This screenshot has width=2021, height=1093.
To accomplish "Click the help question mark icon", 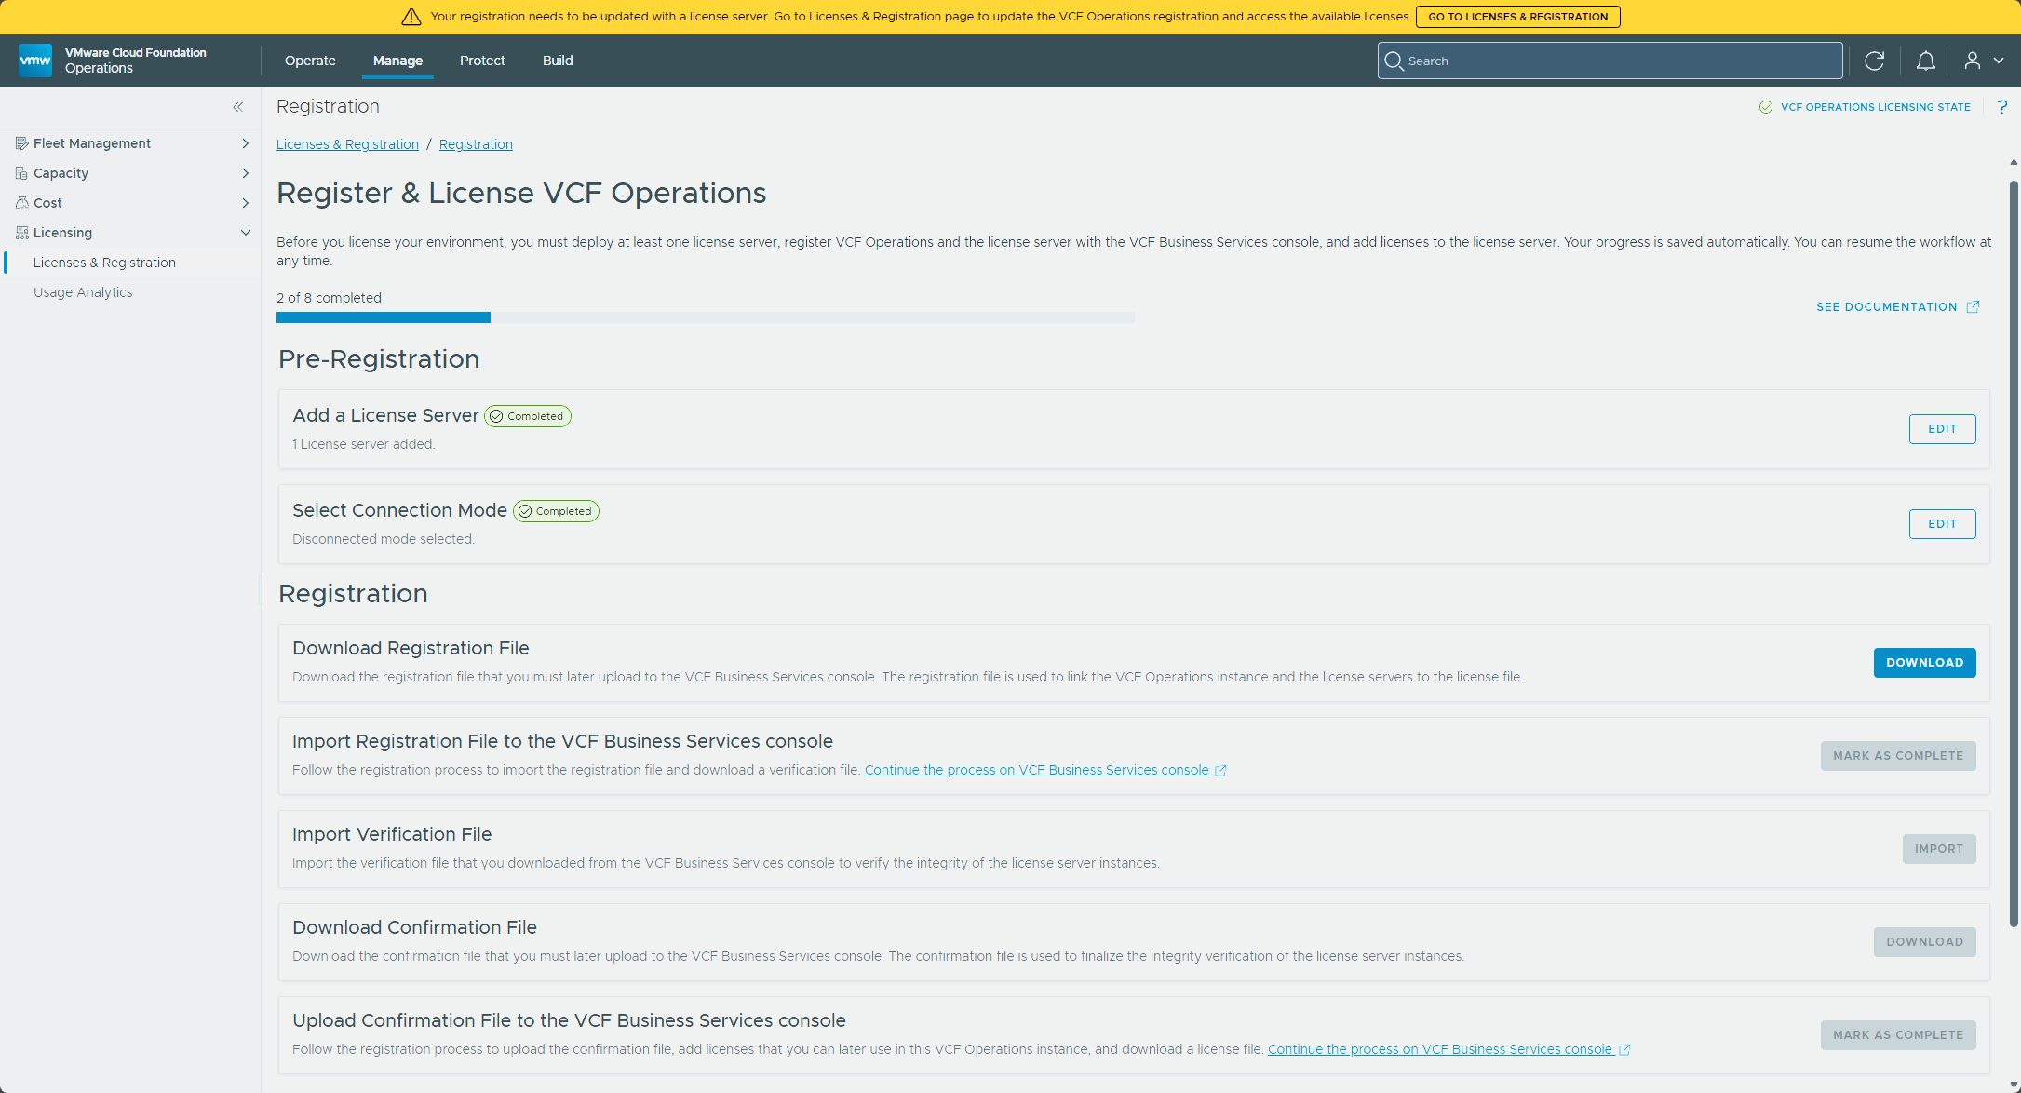I will [2002, 107].
